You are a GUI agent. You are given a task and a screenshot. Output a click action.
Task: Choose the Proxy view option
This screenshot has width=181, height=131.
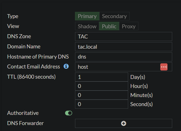pyautogui.click(x=128, y=26)
